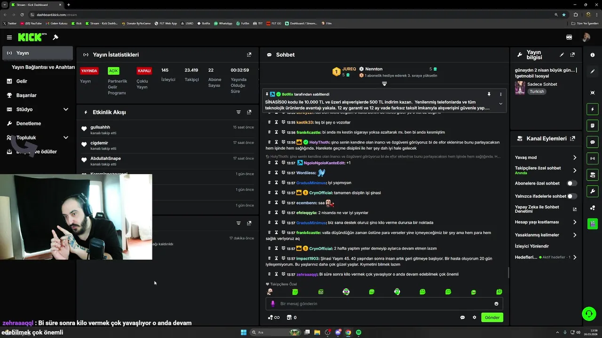Click the browser address bar
The width and height of the screenshot is (602, 338).
[x=292, y=15]
